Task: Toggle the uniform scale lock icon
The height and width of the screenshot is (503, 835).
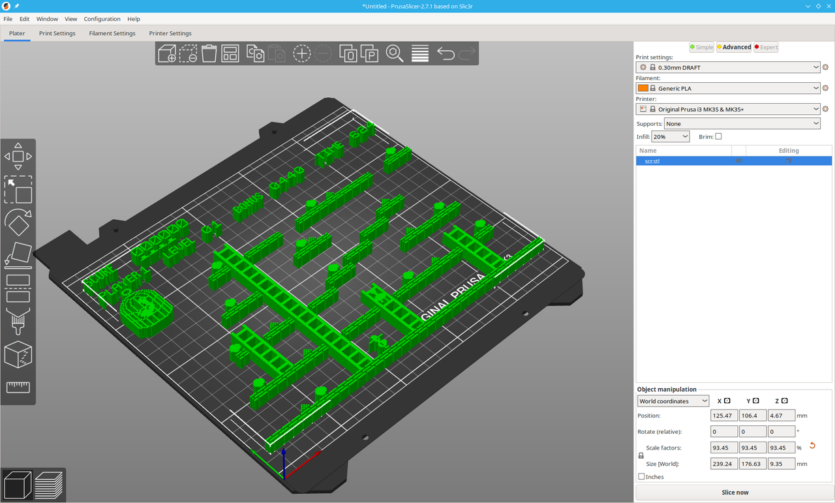Action: pos(641,455)
